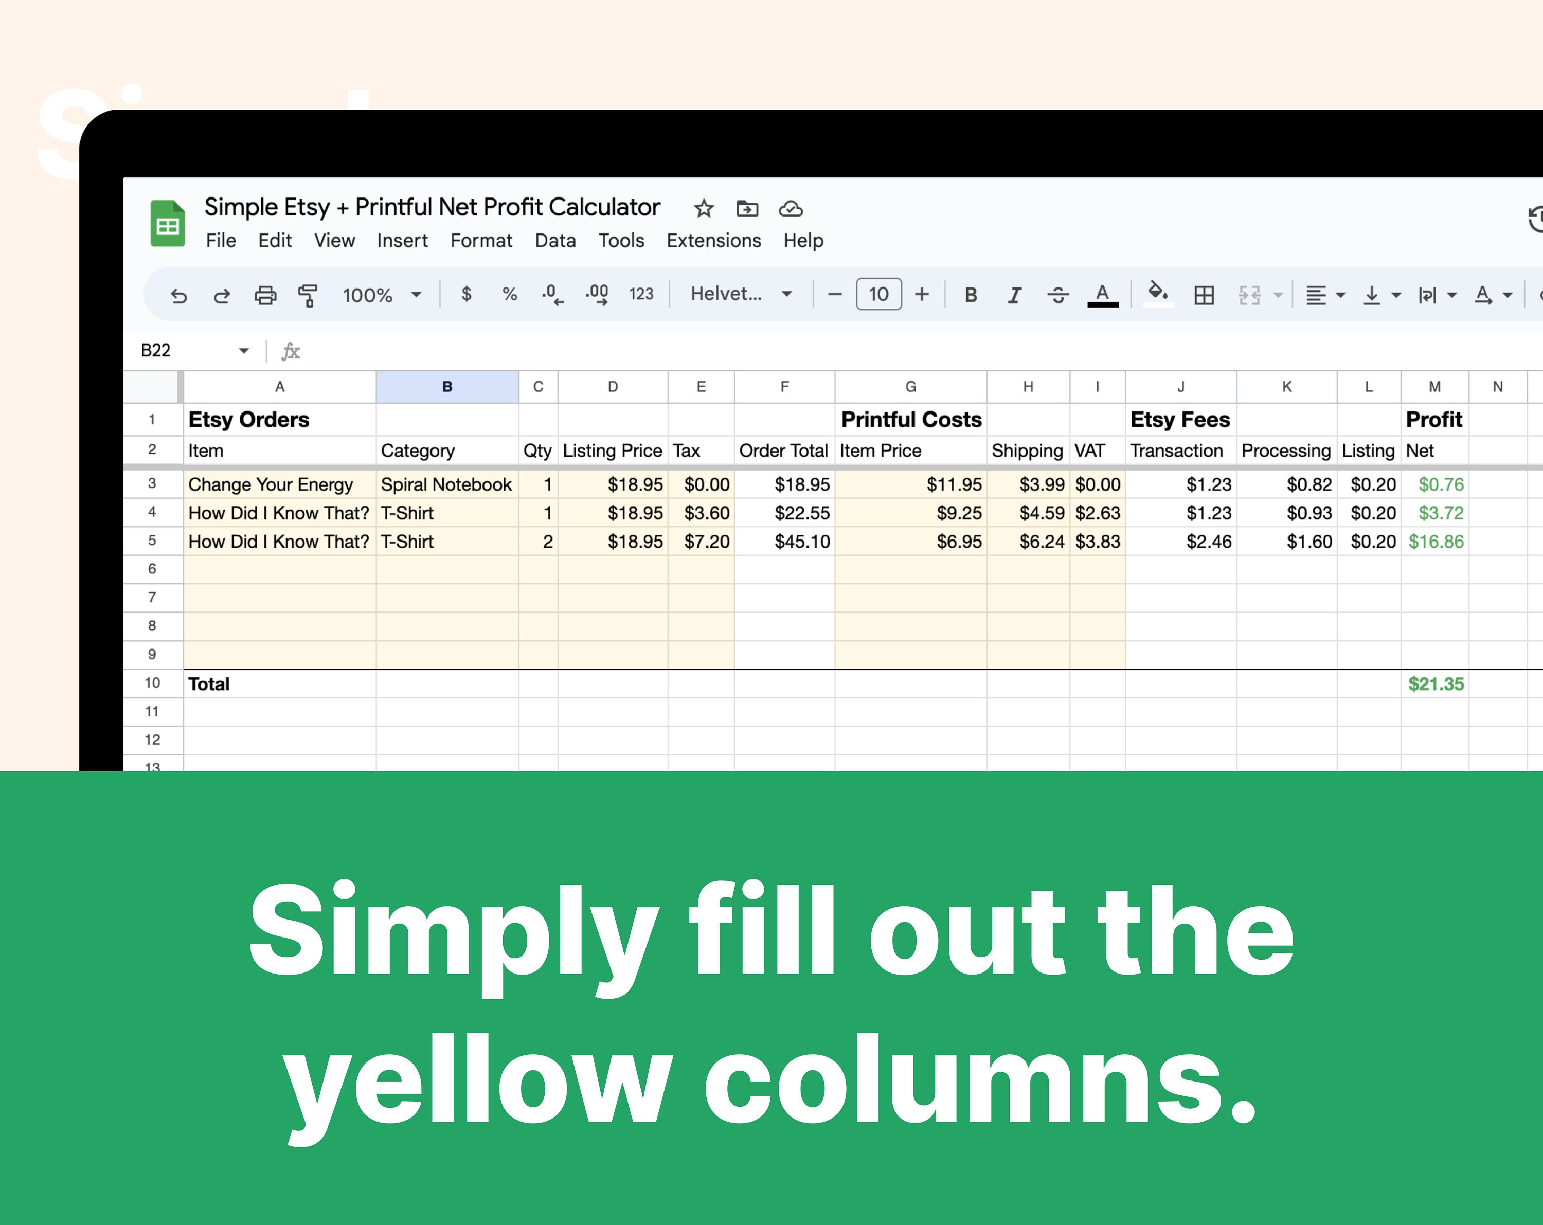Click the redo arrow icon
The width and height of the screenshot is (1543, 1225).
[x=222, y=295]
